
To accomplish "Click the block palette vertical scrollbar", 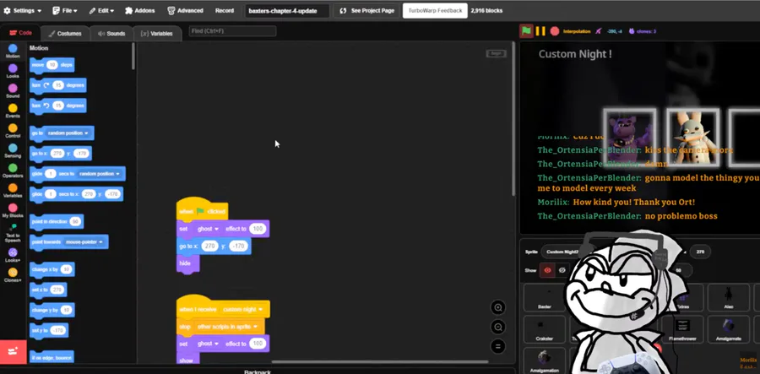I will point(133,57).
